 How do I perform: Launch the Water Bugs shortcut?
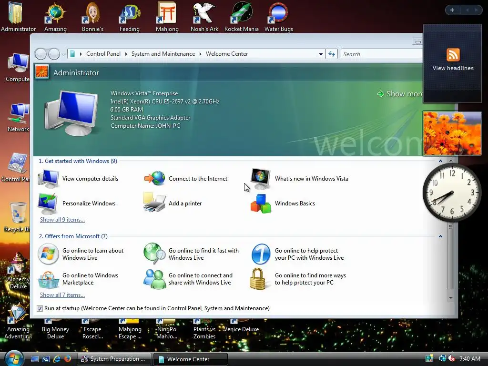pos(278,17)
